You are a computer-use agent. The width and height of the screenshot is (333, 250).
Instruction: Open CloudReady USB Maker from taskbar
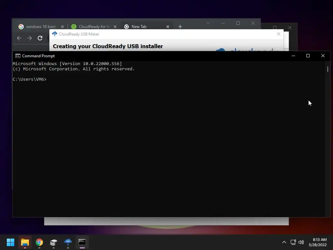click(68, 242)
